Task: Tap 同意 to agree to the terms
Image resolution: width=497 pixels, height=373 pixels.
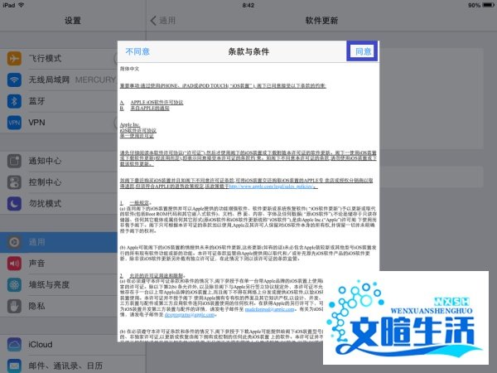Action: 363,51
